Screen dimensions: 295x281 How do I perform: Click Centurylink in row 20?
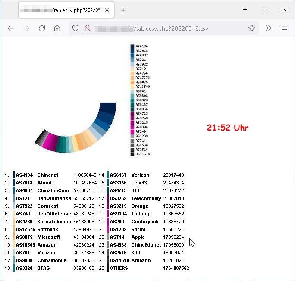[x=145, y=222]
